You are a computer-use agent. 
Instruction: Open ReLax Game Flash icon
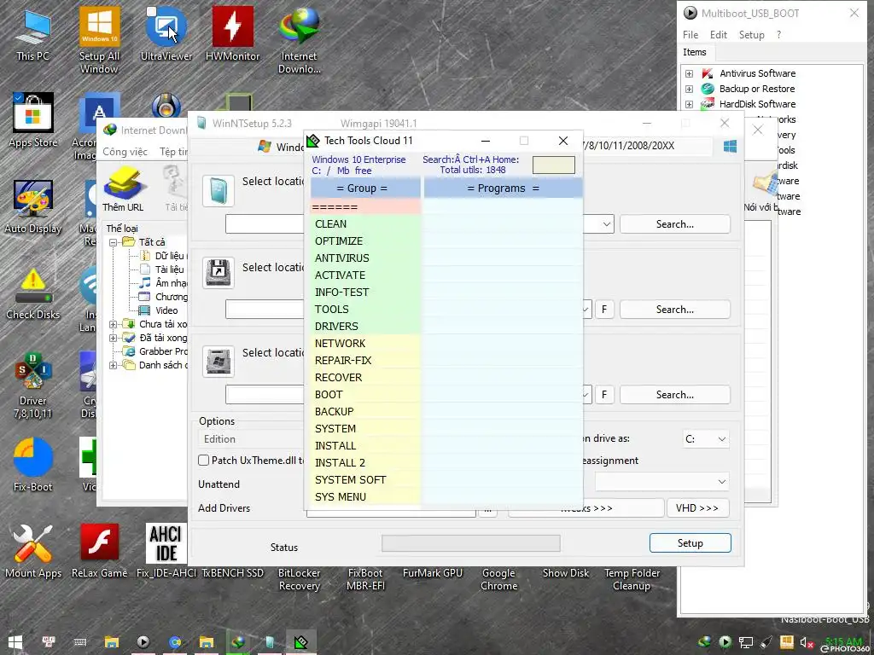coord(99,552)
